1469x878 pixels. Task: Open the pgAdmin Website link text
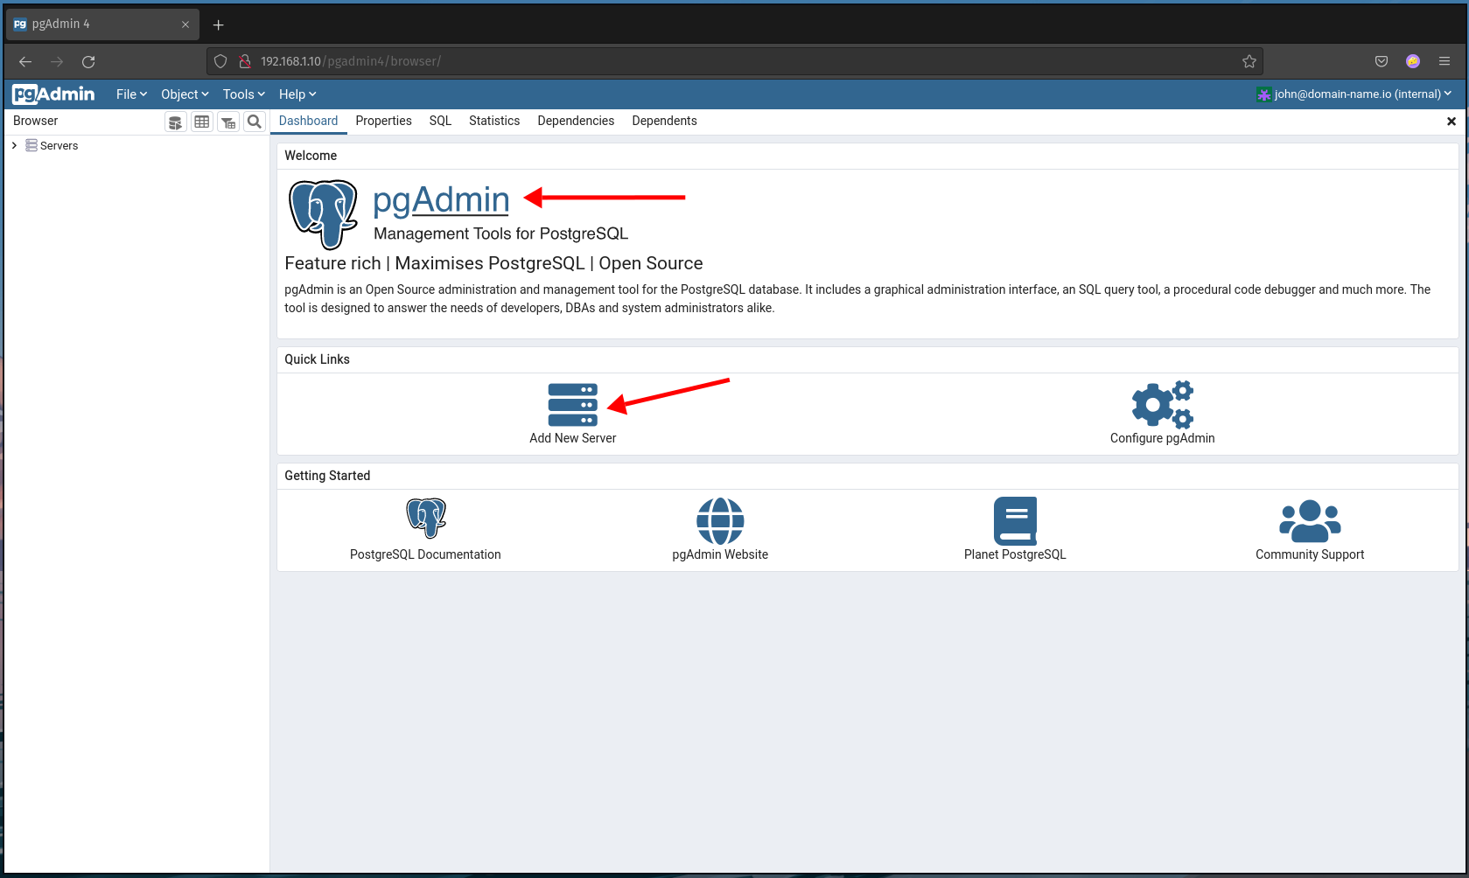click(x=720, y=554)
